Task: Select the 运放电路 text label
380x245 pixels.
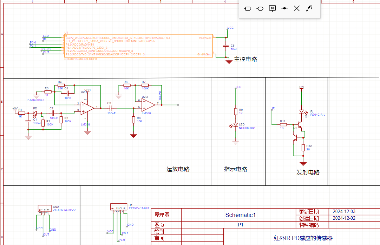Action: pyautogui.click(x=178, y=169)
